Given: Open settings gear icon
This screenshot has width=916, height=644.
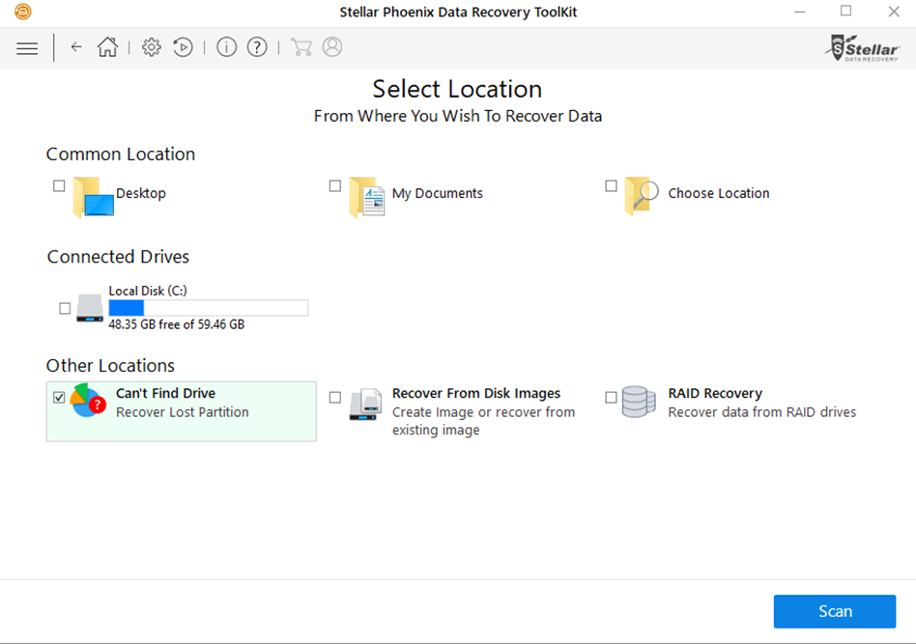Looking at the screenshot, I should [152, 47].
